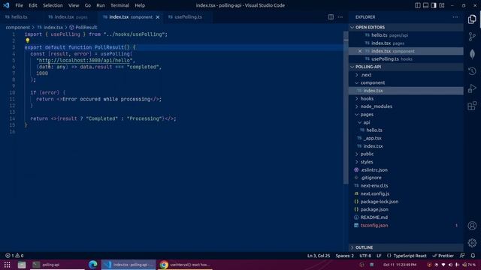481x270 pixels.
Task: Open the Accounts icon in activity bar
Action: click(x=472, y=226)
